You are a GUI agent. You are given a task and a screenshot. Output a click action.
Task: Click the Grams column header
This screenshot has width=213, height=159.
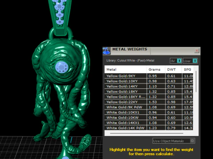pos(156,69)
